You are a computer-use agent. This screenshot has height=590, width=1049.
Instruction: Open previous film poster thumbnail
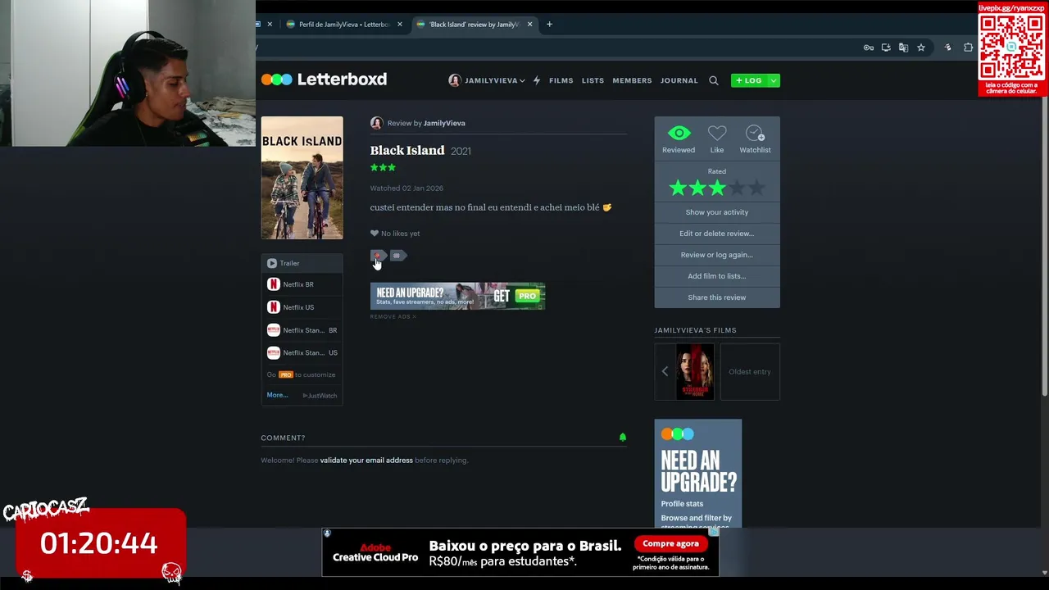(x=695, y=372)
